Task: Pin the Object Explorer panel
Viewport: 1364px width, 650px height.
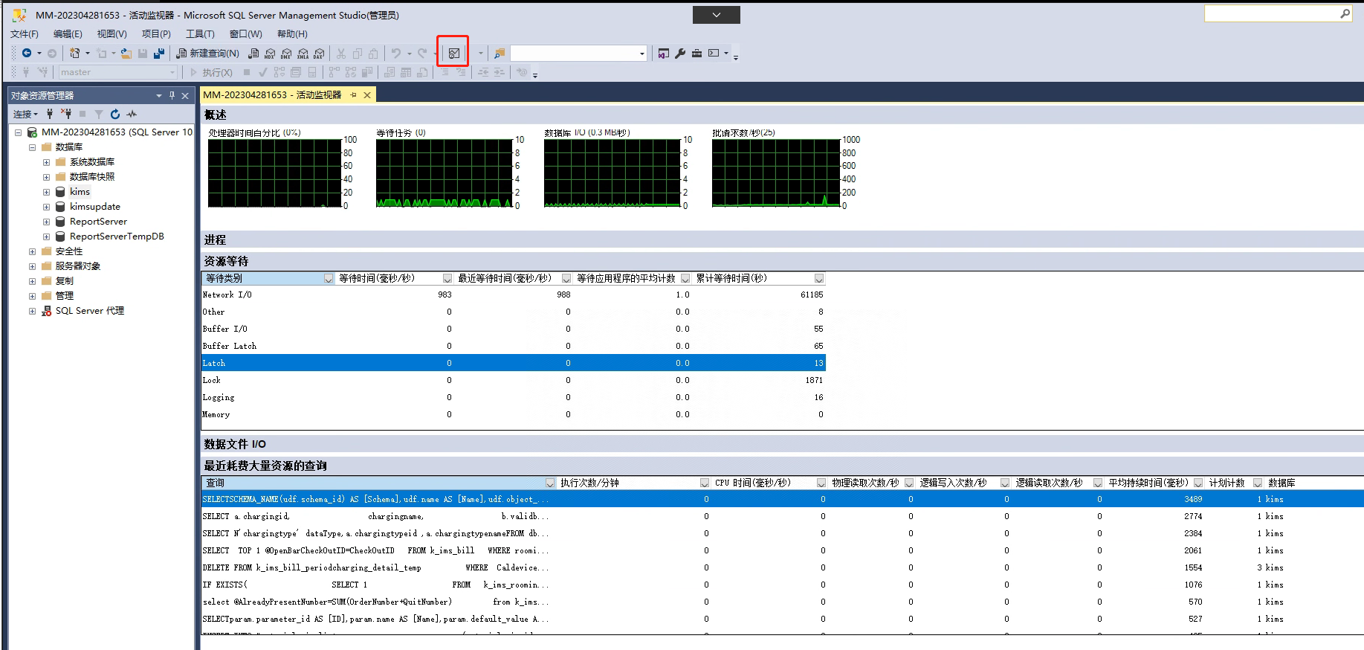Action: pyautogui.click(x=172, y=95)
